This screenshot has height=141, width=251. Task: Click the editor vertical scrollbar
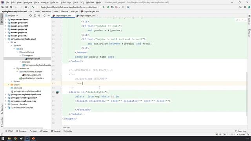pos(247,94)
